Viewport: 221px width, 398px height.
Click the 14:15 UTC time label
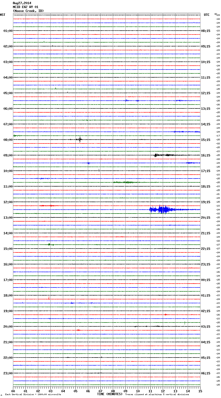[x=206, y=124]
